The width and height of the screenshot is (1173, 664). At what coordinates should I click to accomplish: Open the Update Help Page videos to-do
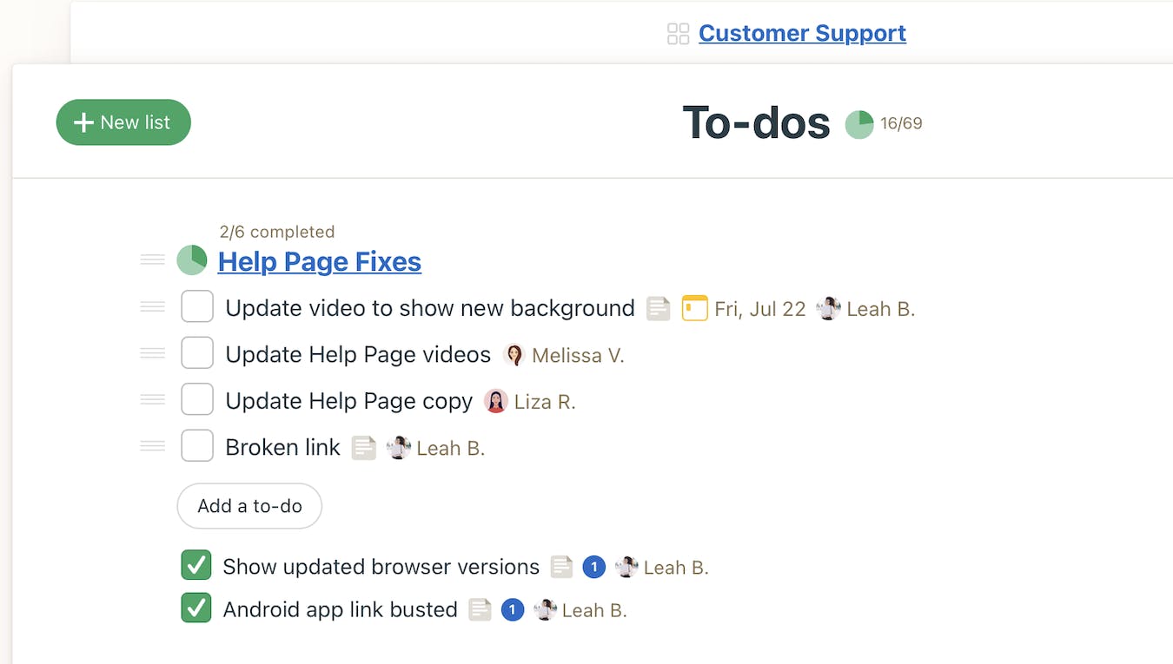click(x=358, y=354)
